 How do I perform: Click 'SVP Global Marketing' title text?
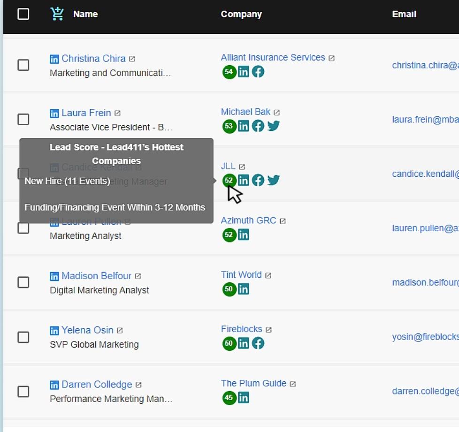coord(94,345)
